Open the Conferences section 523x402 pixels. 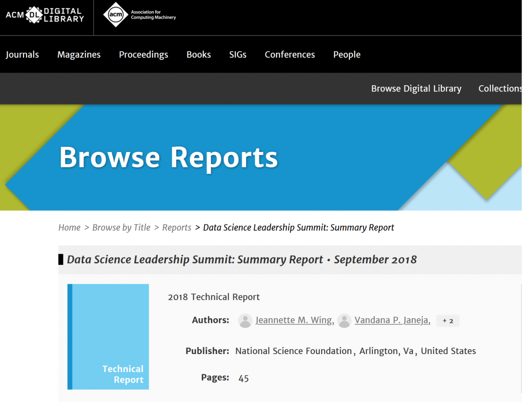290,54
